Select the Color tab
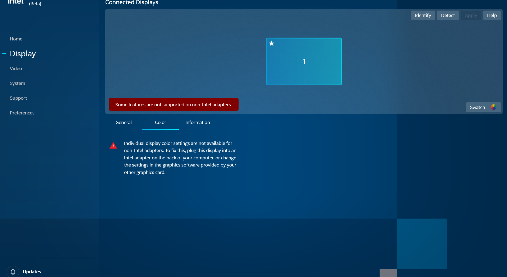The width and height of the screenshot is (507, 277). point(161,122)
